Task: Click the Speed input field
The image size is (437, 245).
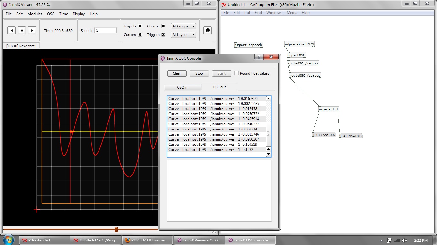Action: (106, 31)
